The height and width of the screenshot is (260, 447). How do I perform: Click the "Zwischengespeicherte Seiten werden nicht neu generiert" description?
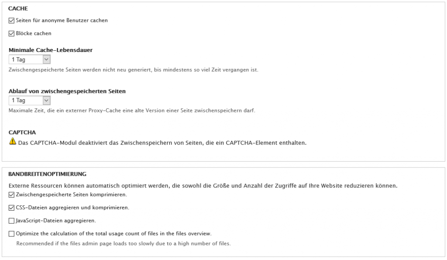coord(133,69)
